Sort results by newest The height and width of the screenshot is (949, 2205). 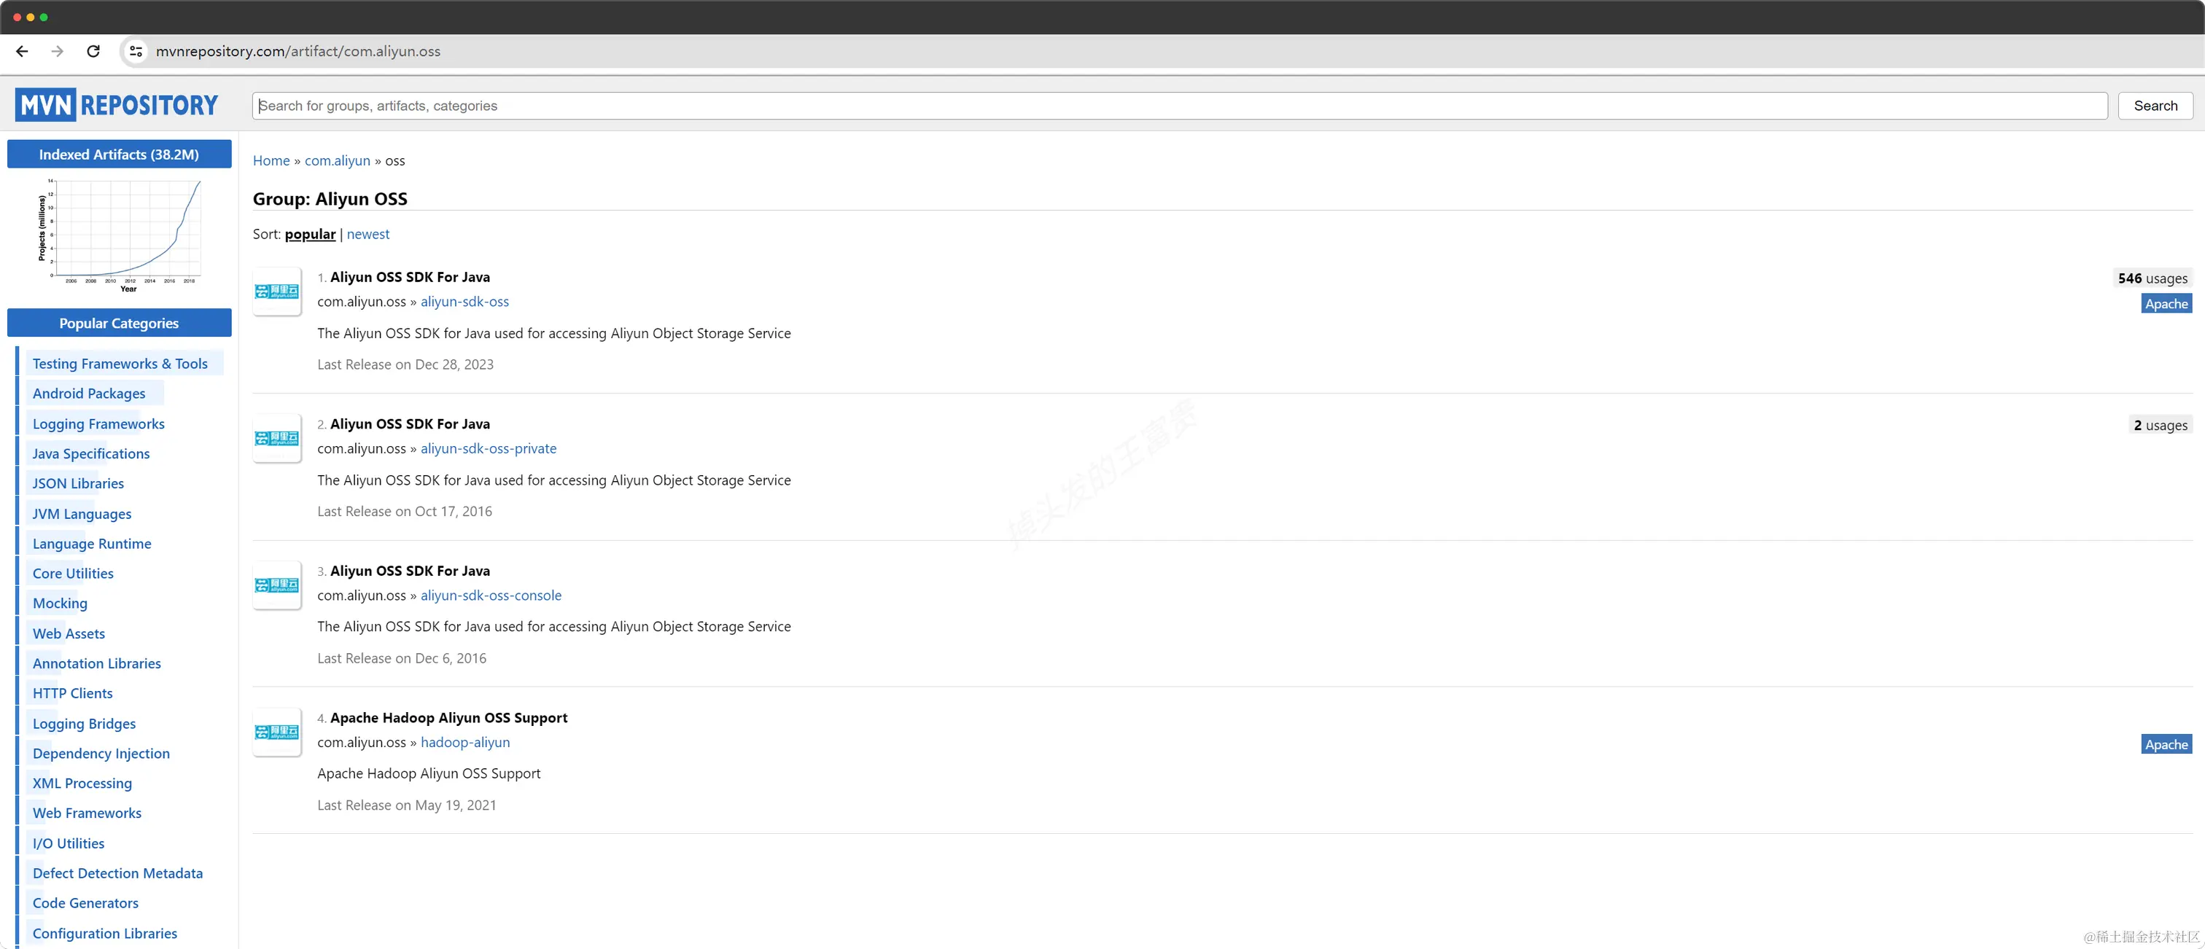368,235
